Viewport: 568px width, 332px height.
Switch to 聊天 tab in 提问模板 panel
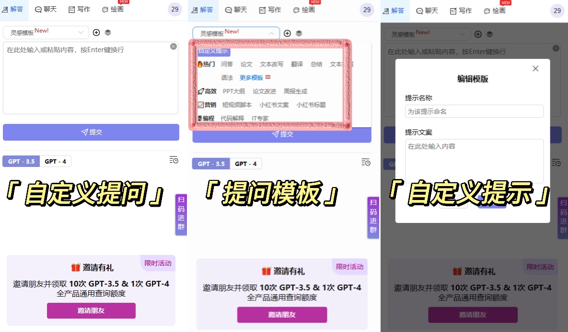coord(236,10)
